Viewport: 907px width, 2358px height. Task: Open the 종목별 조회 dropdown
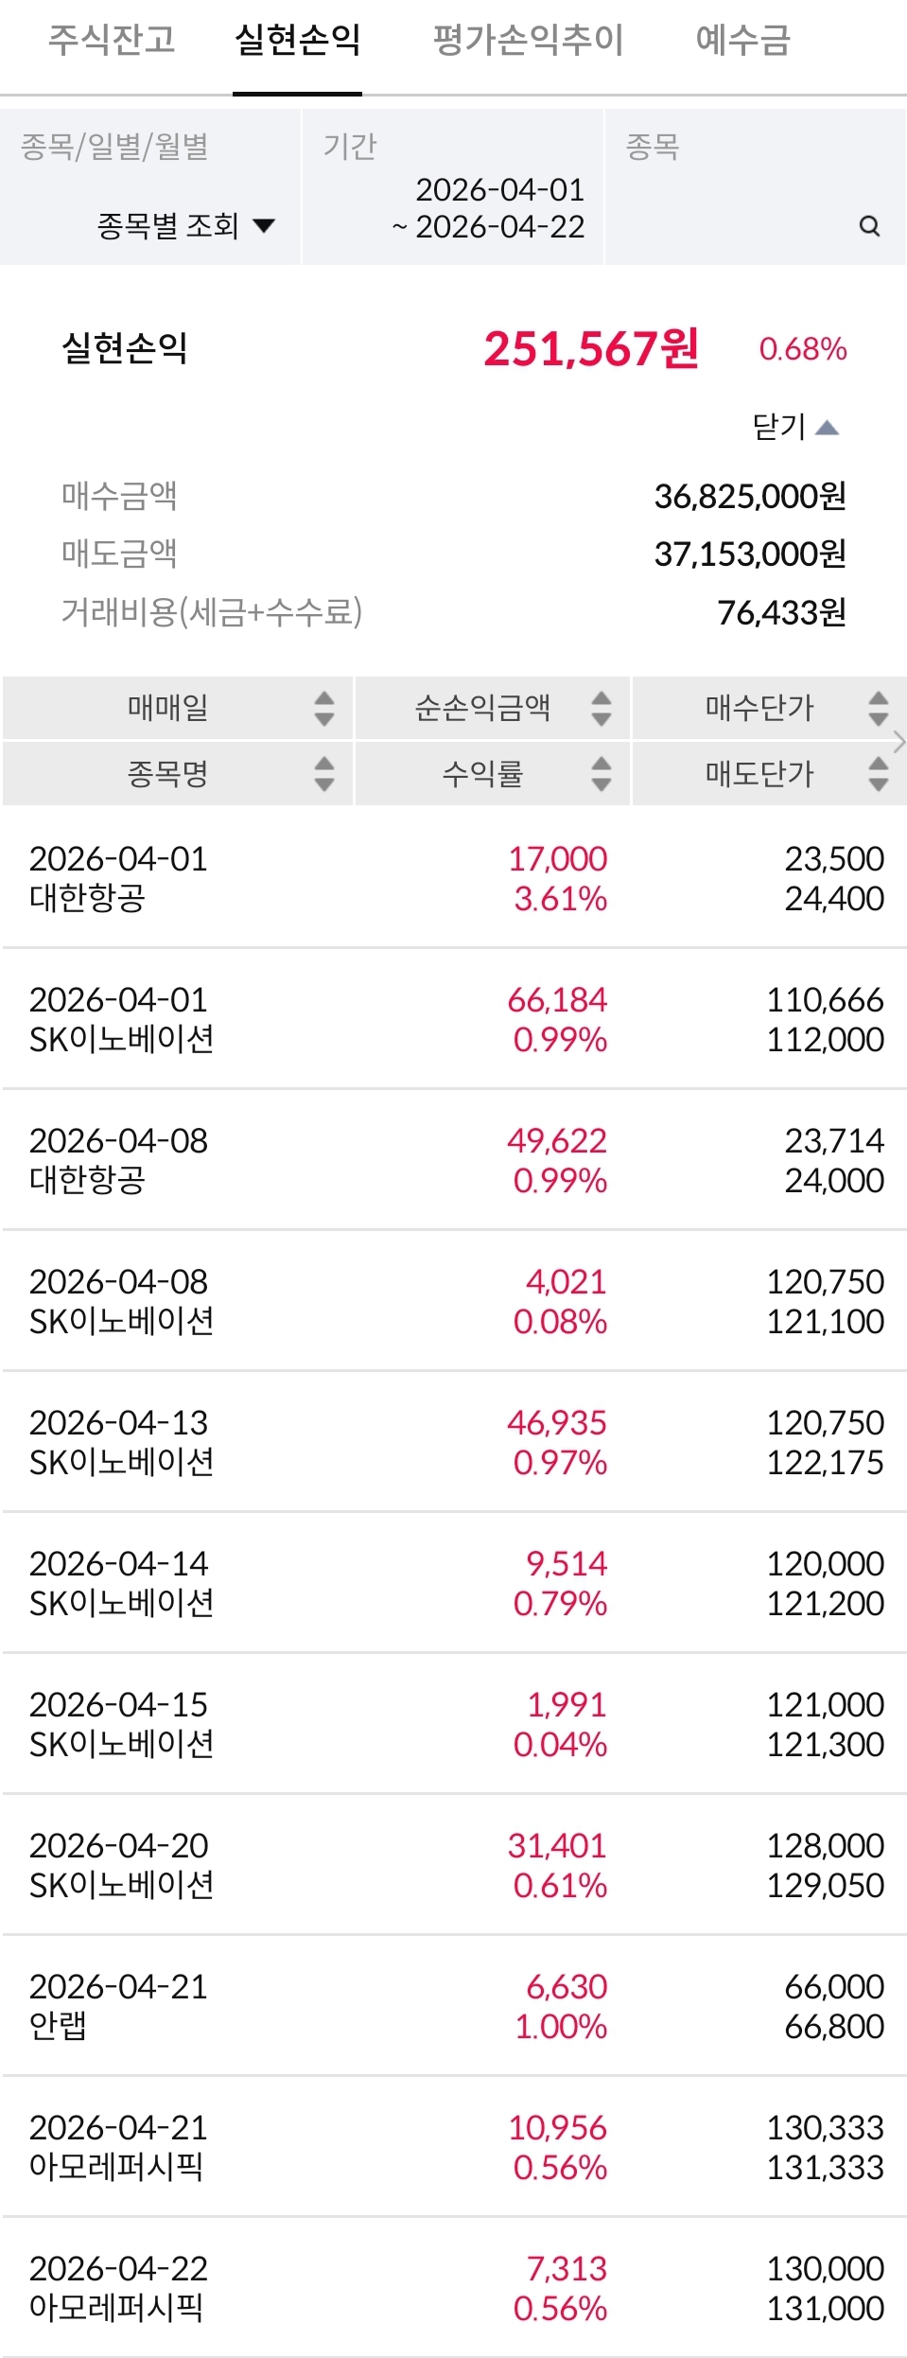click(185, 226)
